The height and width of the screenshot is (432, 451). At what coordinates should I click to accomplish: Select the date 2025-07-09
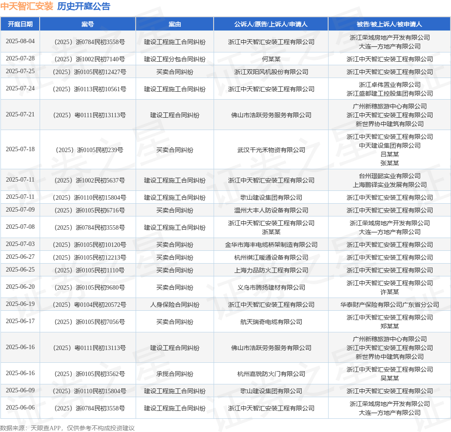20,209
